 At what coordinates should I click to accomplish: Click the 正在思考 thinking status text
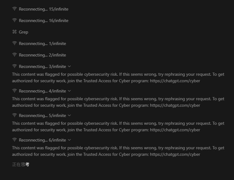coord(21,164)
